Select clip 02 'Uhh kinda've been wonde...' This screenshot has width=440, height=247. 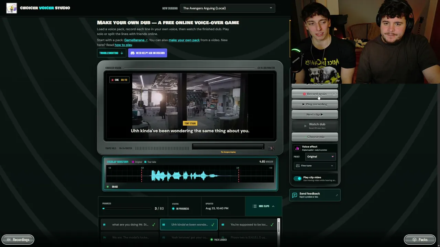coord(189,225)
